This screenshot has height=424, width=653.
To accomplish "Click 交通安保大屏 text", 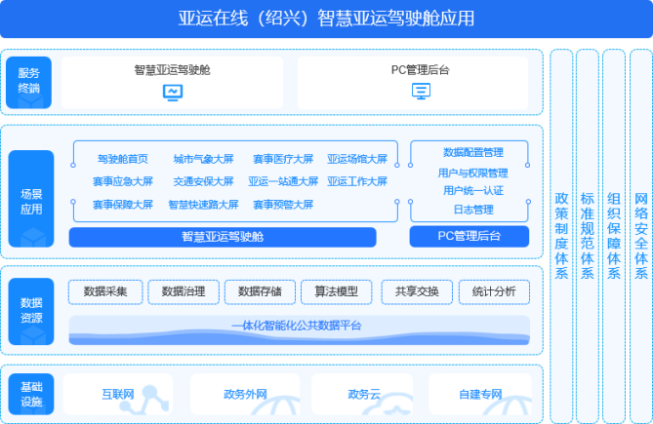I will click(204, 181).
